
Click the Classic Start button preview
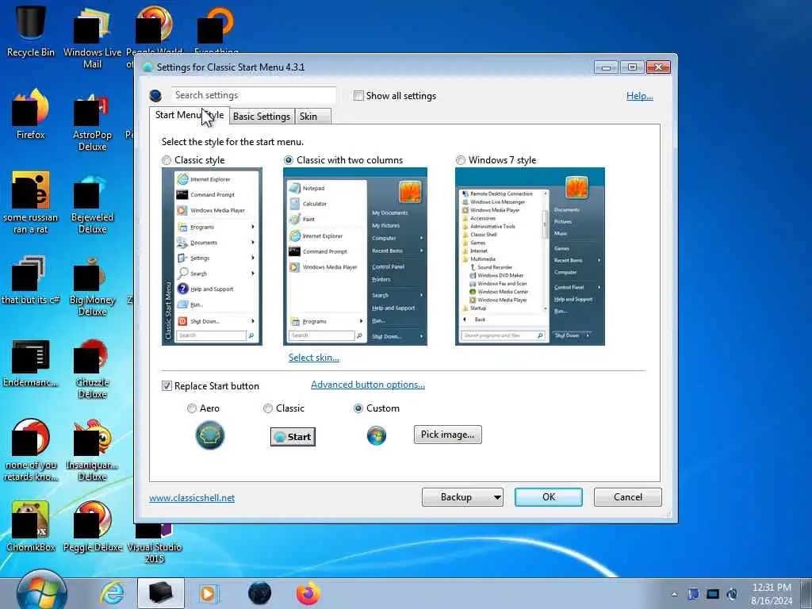pos(293,437)
